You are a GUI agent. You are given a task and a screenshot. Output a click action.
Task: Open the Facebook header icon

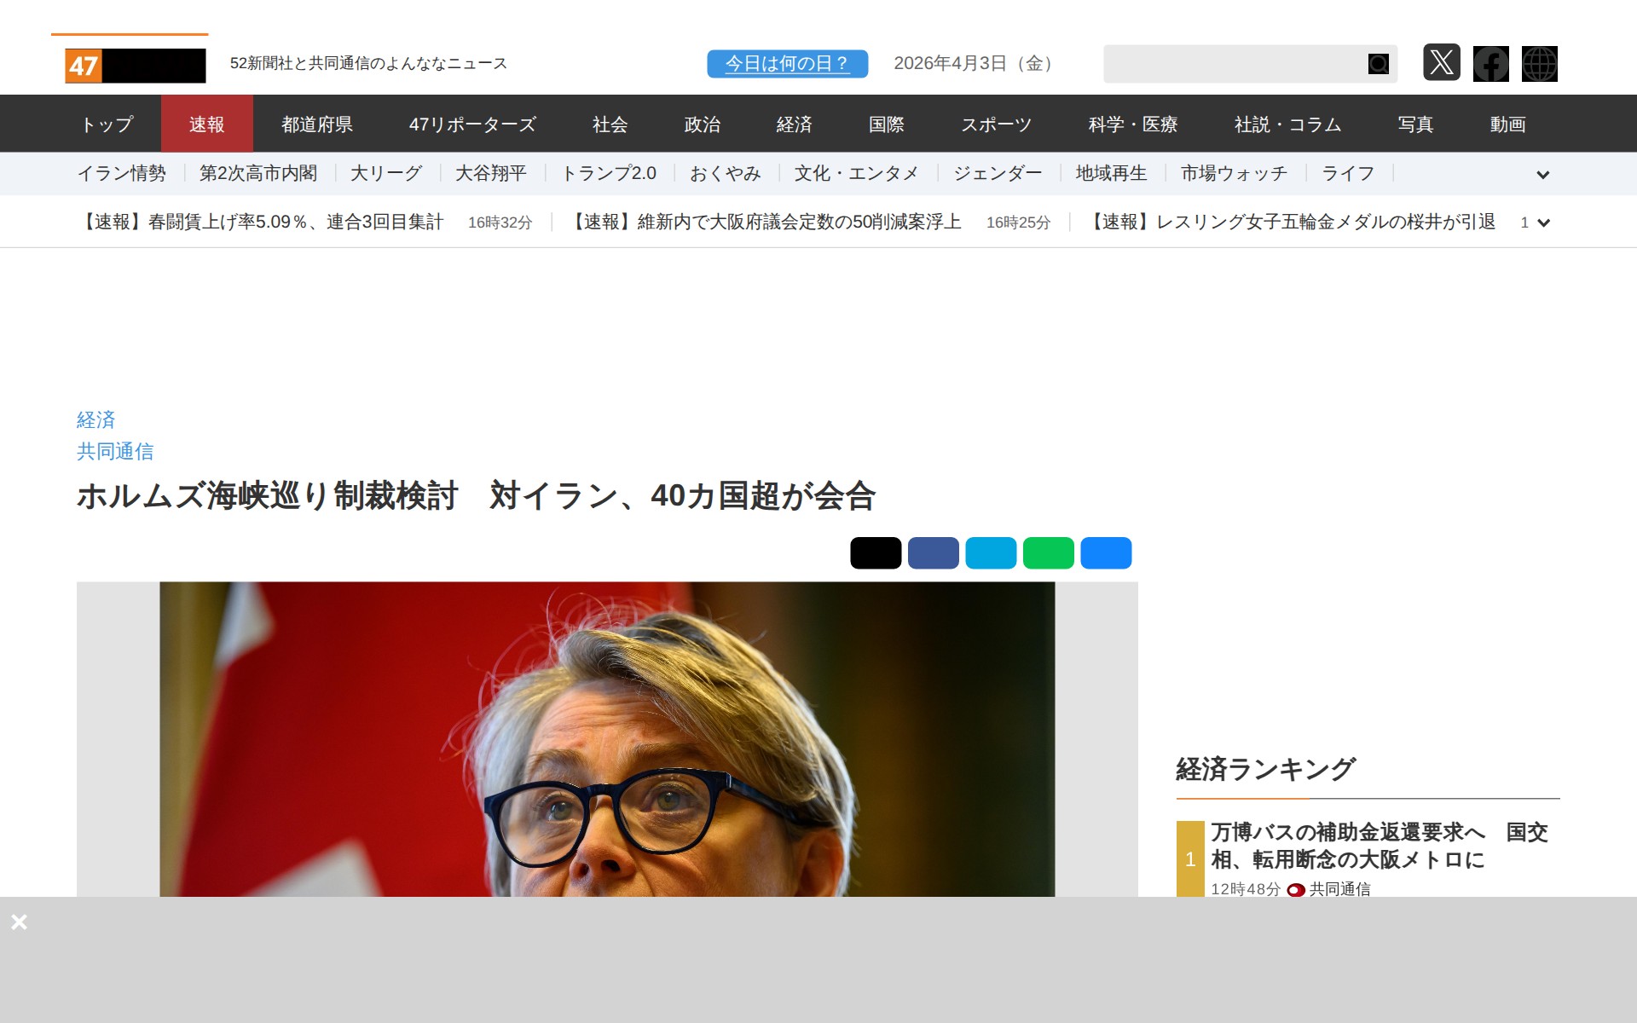(1490, 64)
